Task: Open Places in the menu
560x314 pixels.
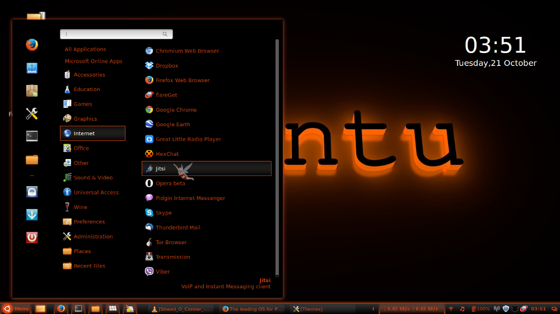Action: (x=92, y=251)
